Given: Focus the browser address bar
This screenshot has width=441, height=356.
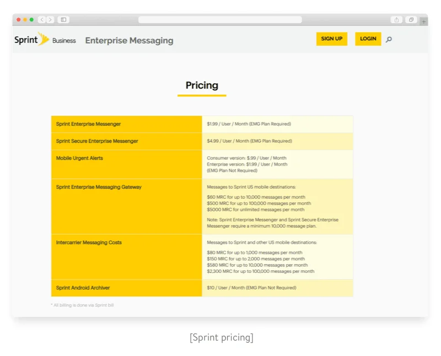Looking at the screenshot, I should click(220, 20).
